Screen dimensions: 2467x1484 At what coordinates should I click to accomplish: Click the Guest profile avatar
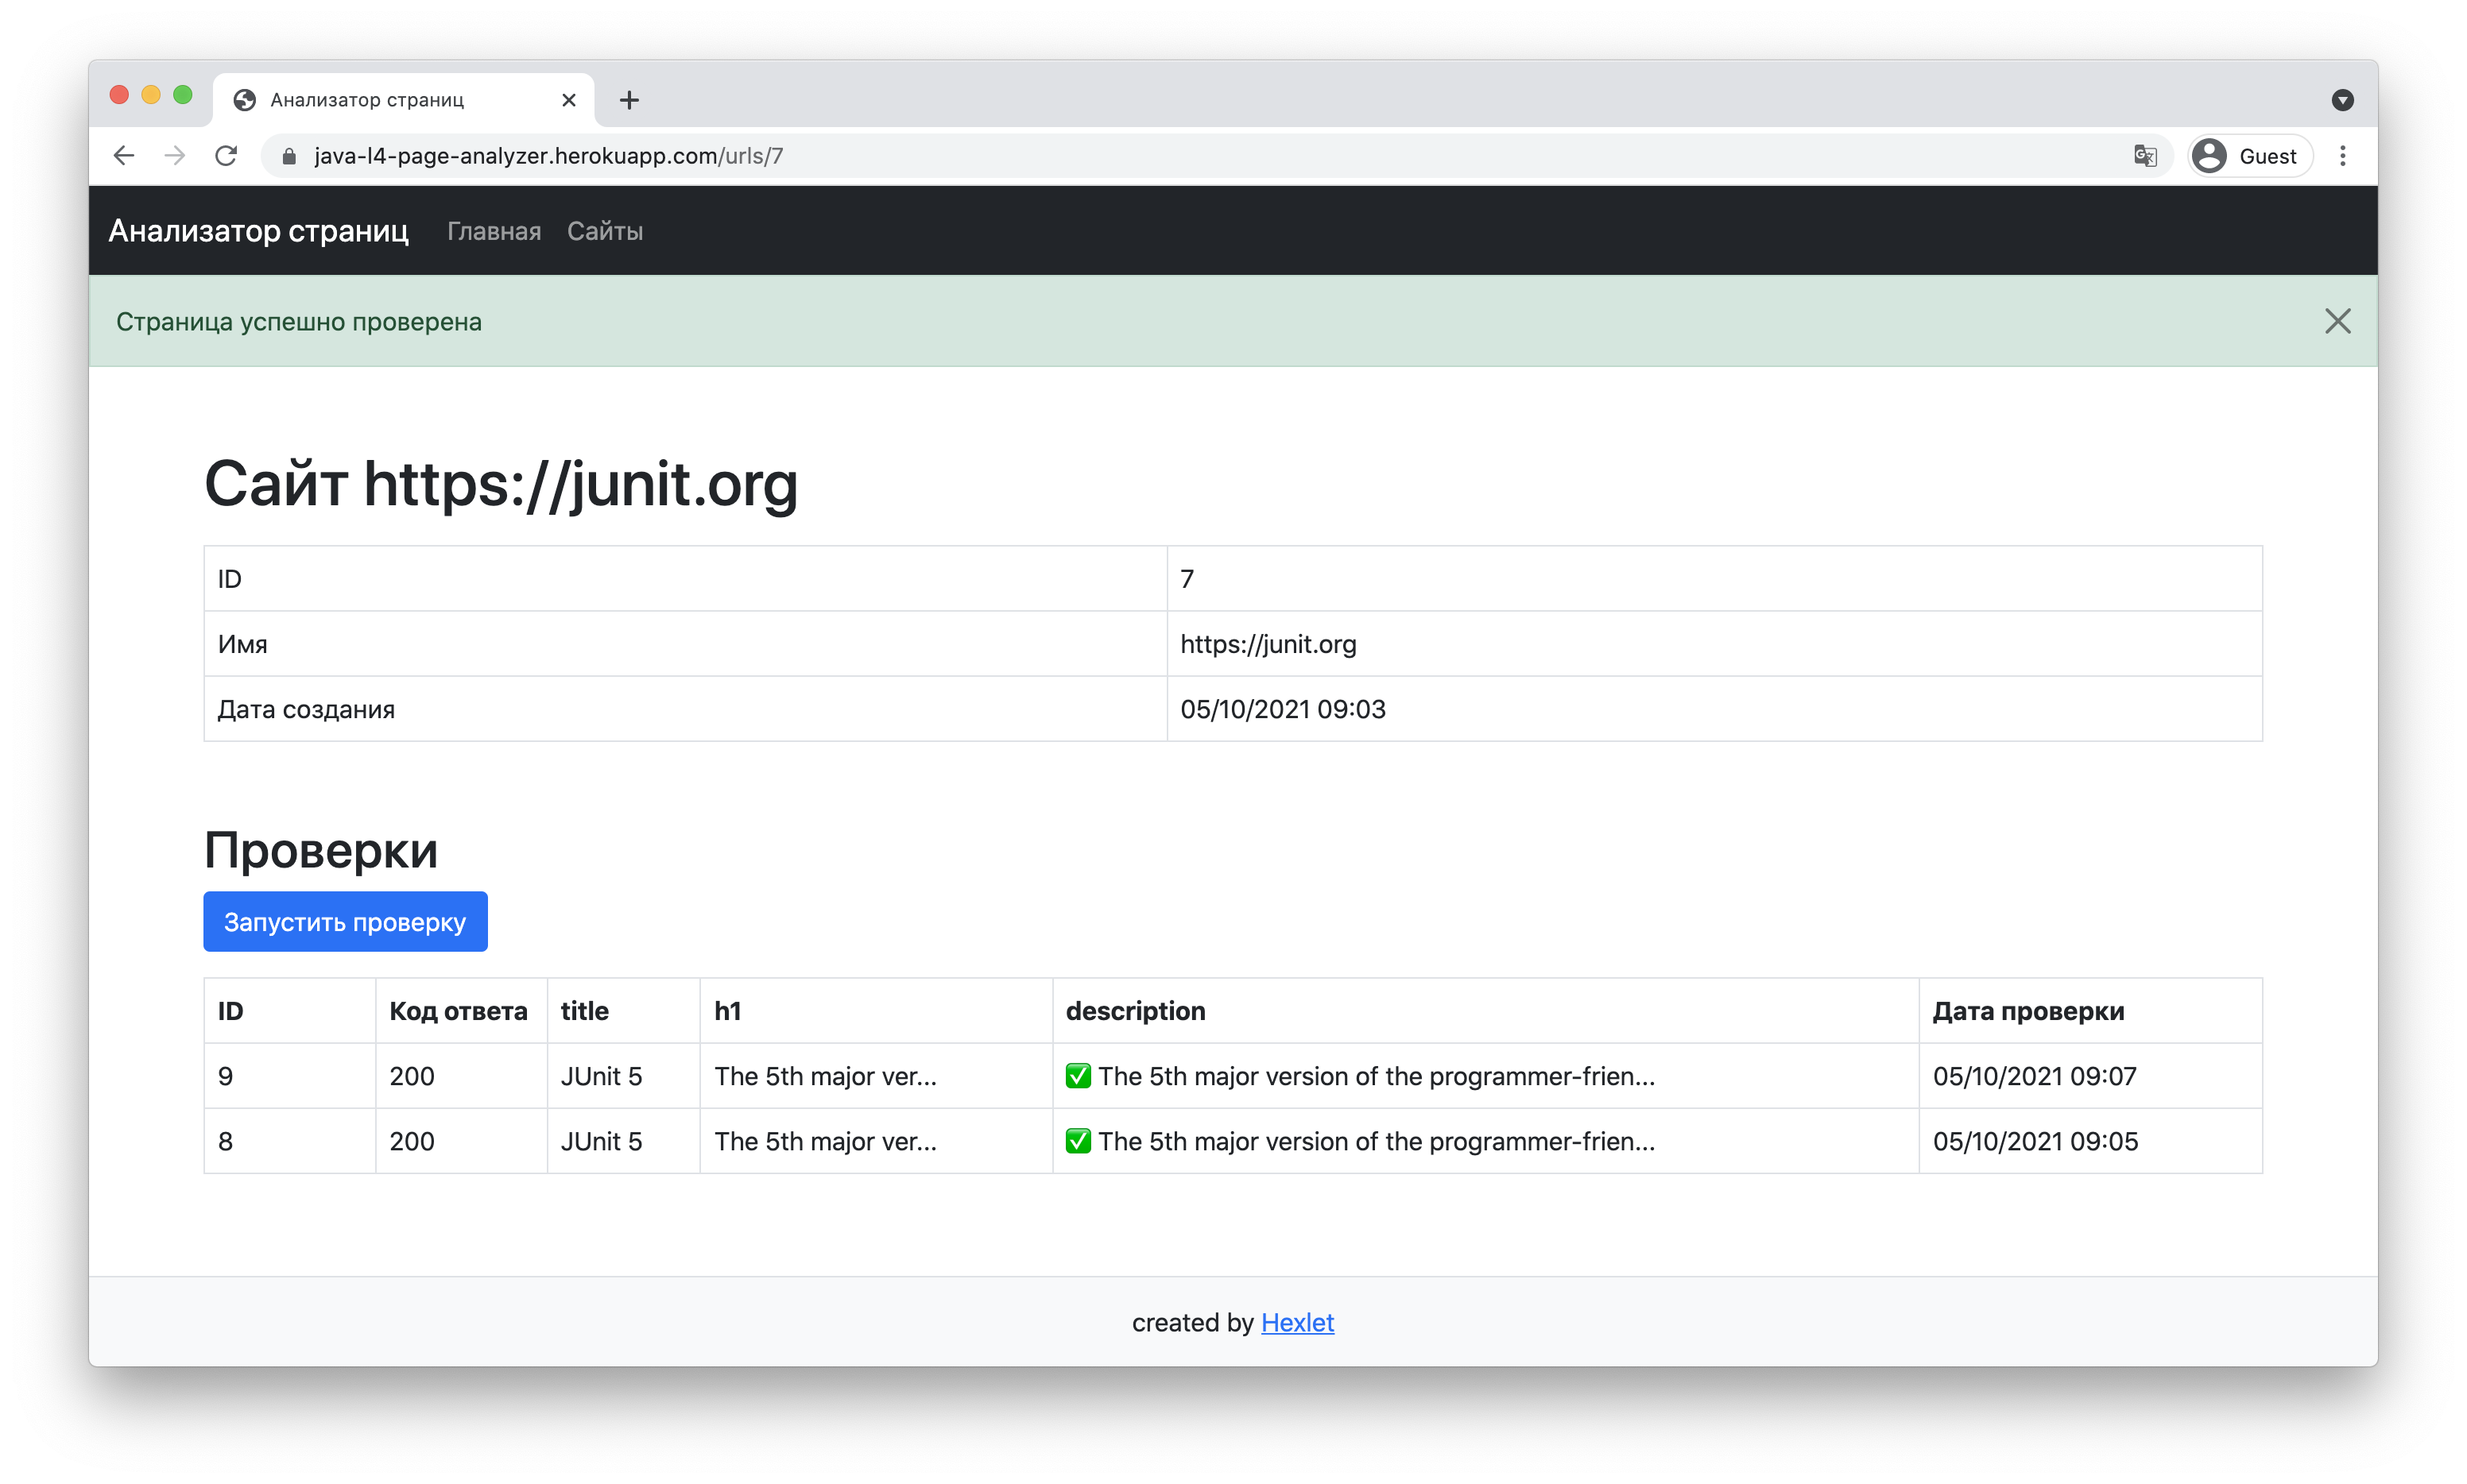click(2210, 156)
